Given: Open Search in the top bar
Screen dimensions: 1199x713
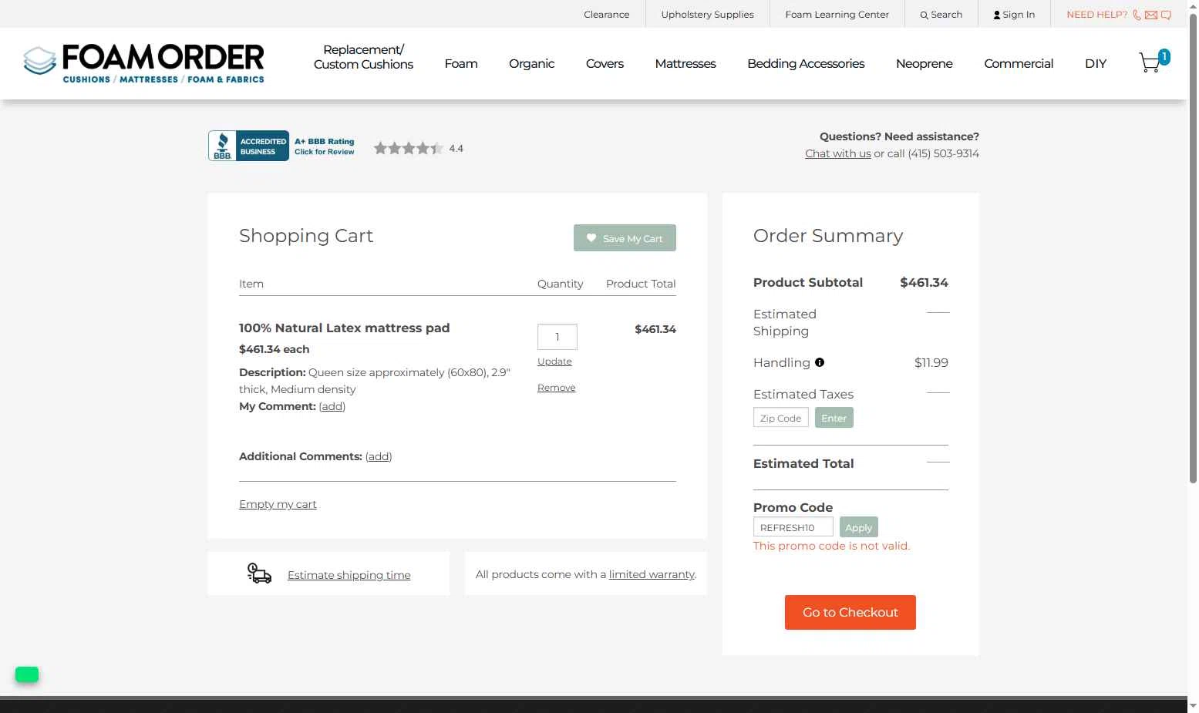Looking at the screenshot, I should pos(941,15).
